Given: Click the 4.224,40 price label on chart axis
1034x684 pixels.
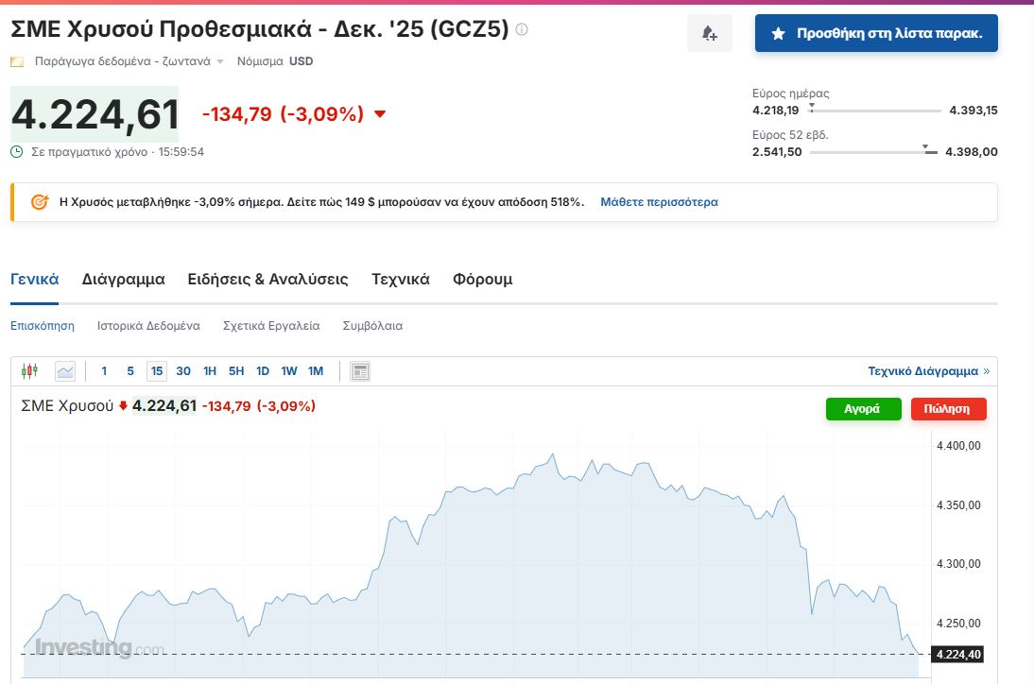Looking at the screenshot, I should [956, 654].
